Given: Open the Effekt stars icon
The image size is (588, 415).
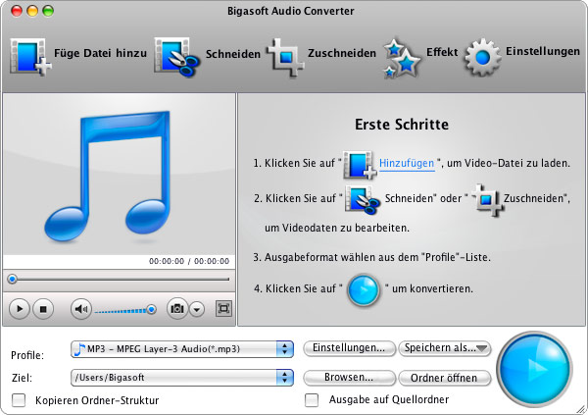Looking at the screenshot, I should click(x=402, y=58).
